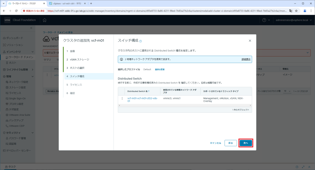Collapse the 管理 section

pos(33,77)
